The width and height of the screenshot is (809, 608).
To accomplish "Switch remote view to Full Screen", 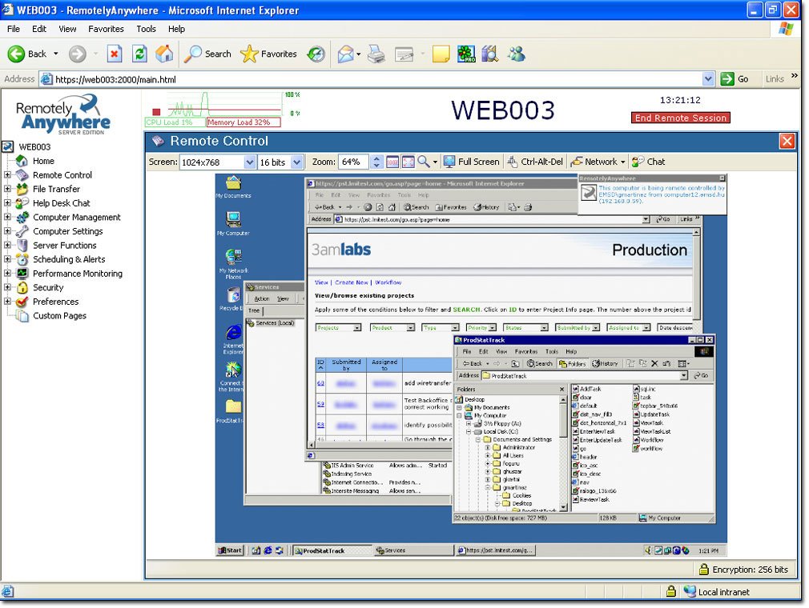I will (x=471, y=162).
